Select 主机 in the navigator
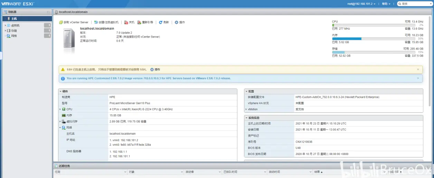 coord(27,19)
